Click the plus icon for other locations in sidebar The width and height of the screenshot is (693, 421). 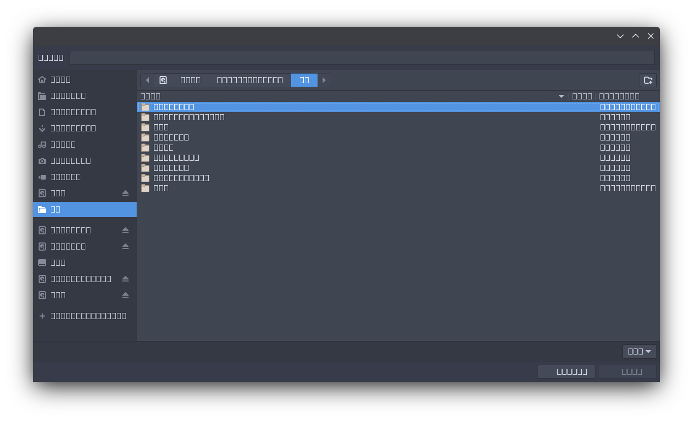point(42,315)
